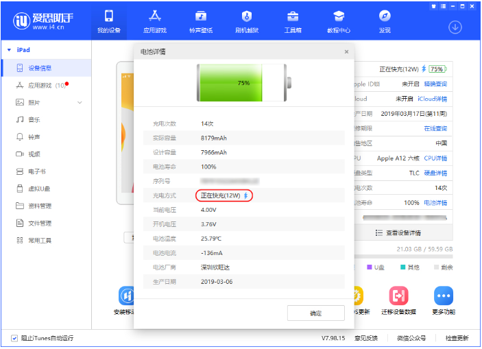482x349 pixels.
Task: Open the 发现 discover section
Action: 385,21
